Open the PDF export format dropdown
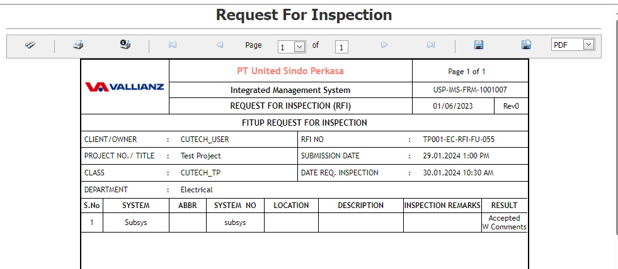This screenshot has height=269, width=618. tap(573, 45)
